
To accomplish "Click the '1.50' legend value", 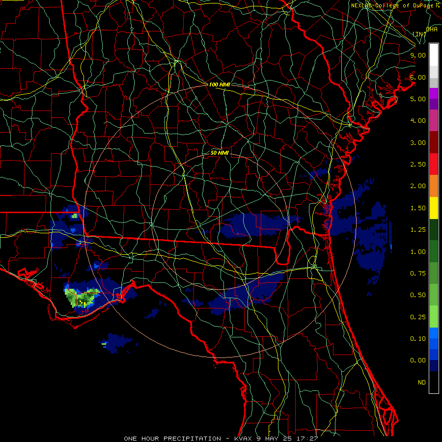I will (418, 208).
